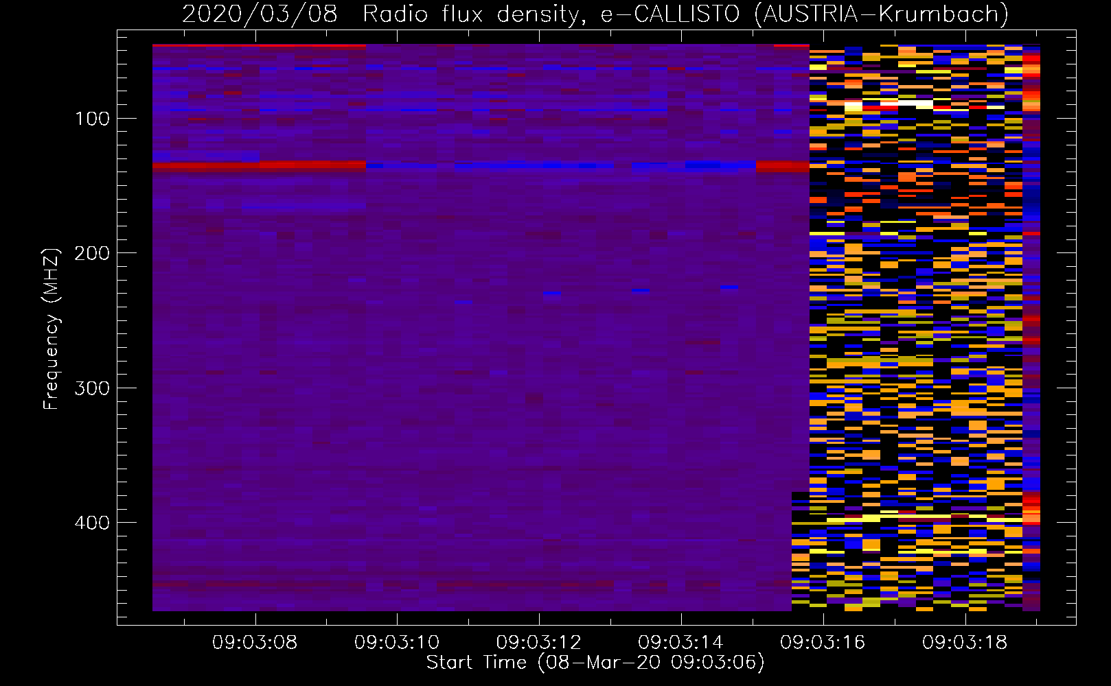Click the 200 frequency tick label

[93, 253]
